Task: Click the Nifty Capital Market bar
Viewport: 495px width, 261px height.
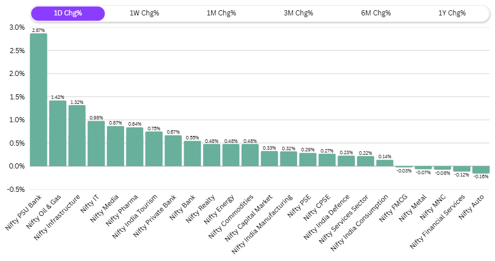Action: [x=270, y=159]
